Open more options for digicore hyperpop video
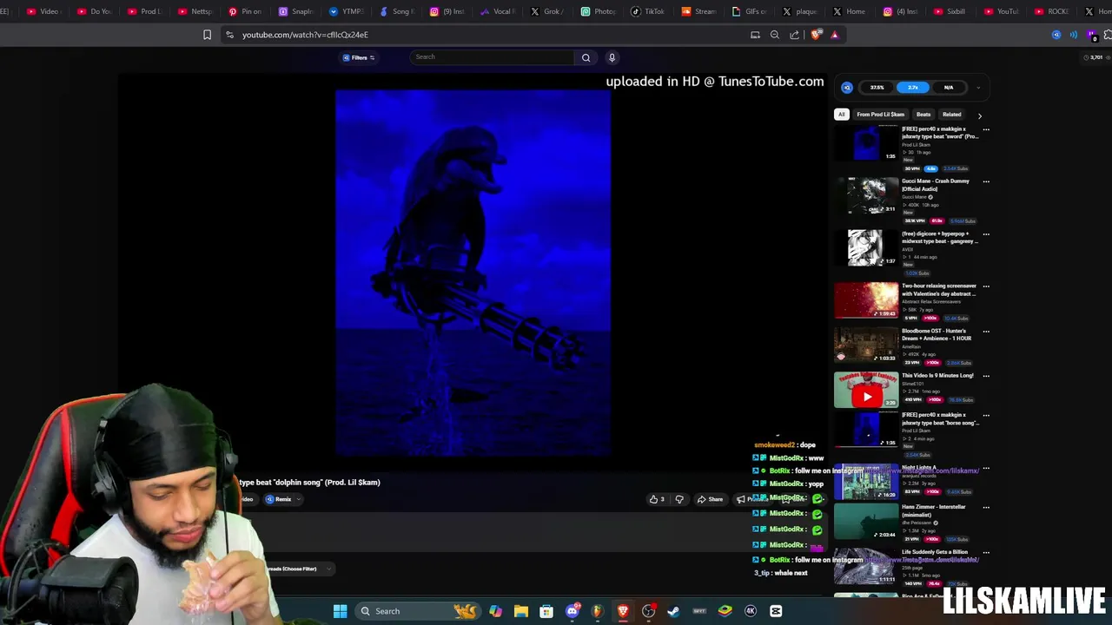Screen dimensions: 1112x625 [986, 234]
